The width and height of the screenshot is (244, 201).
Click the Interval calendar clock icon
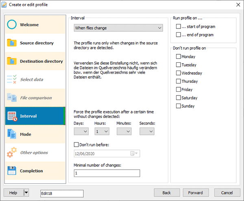tap(12, 116)
